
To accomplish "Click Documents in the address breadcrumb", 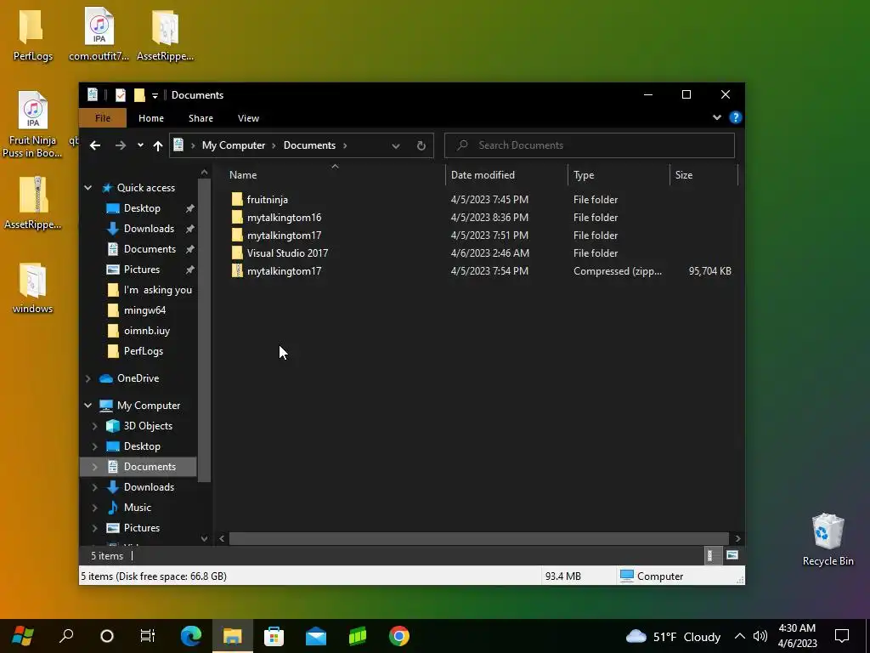I will pyautogui.click(x=309, y=145).
